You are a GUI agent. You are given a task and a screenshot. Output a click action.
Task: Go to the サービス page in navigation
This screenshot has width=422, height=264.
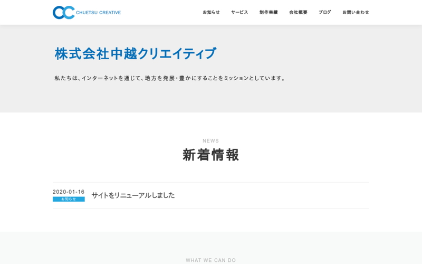point(239,12)
